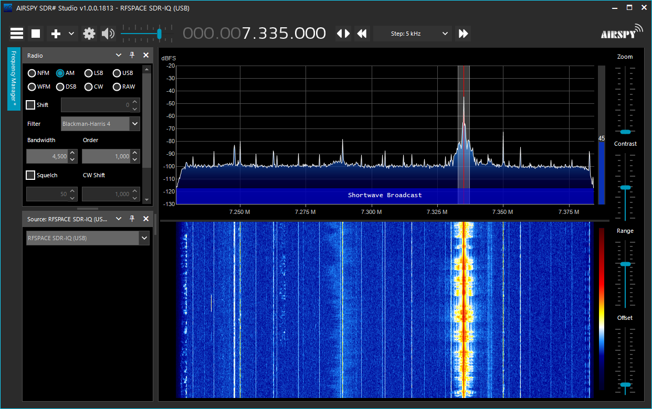This screenshot has width=652, height=409.
Task: Open the Frequency Manager side tab
Action: point(14,79)
